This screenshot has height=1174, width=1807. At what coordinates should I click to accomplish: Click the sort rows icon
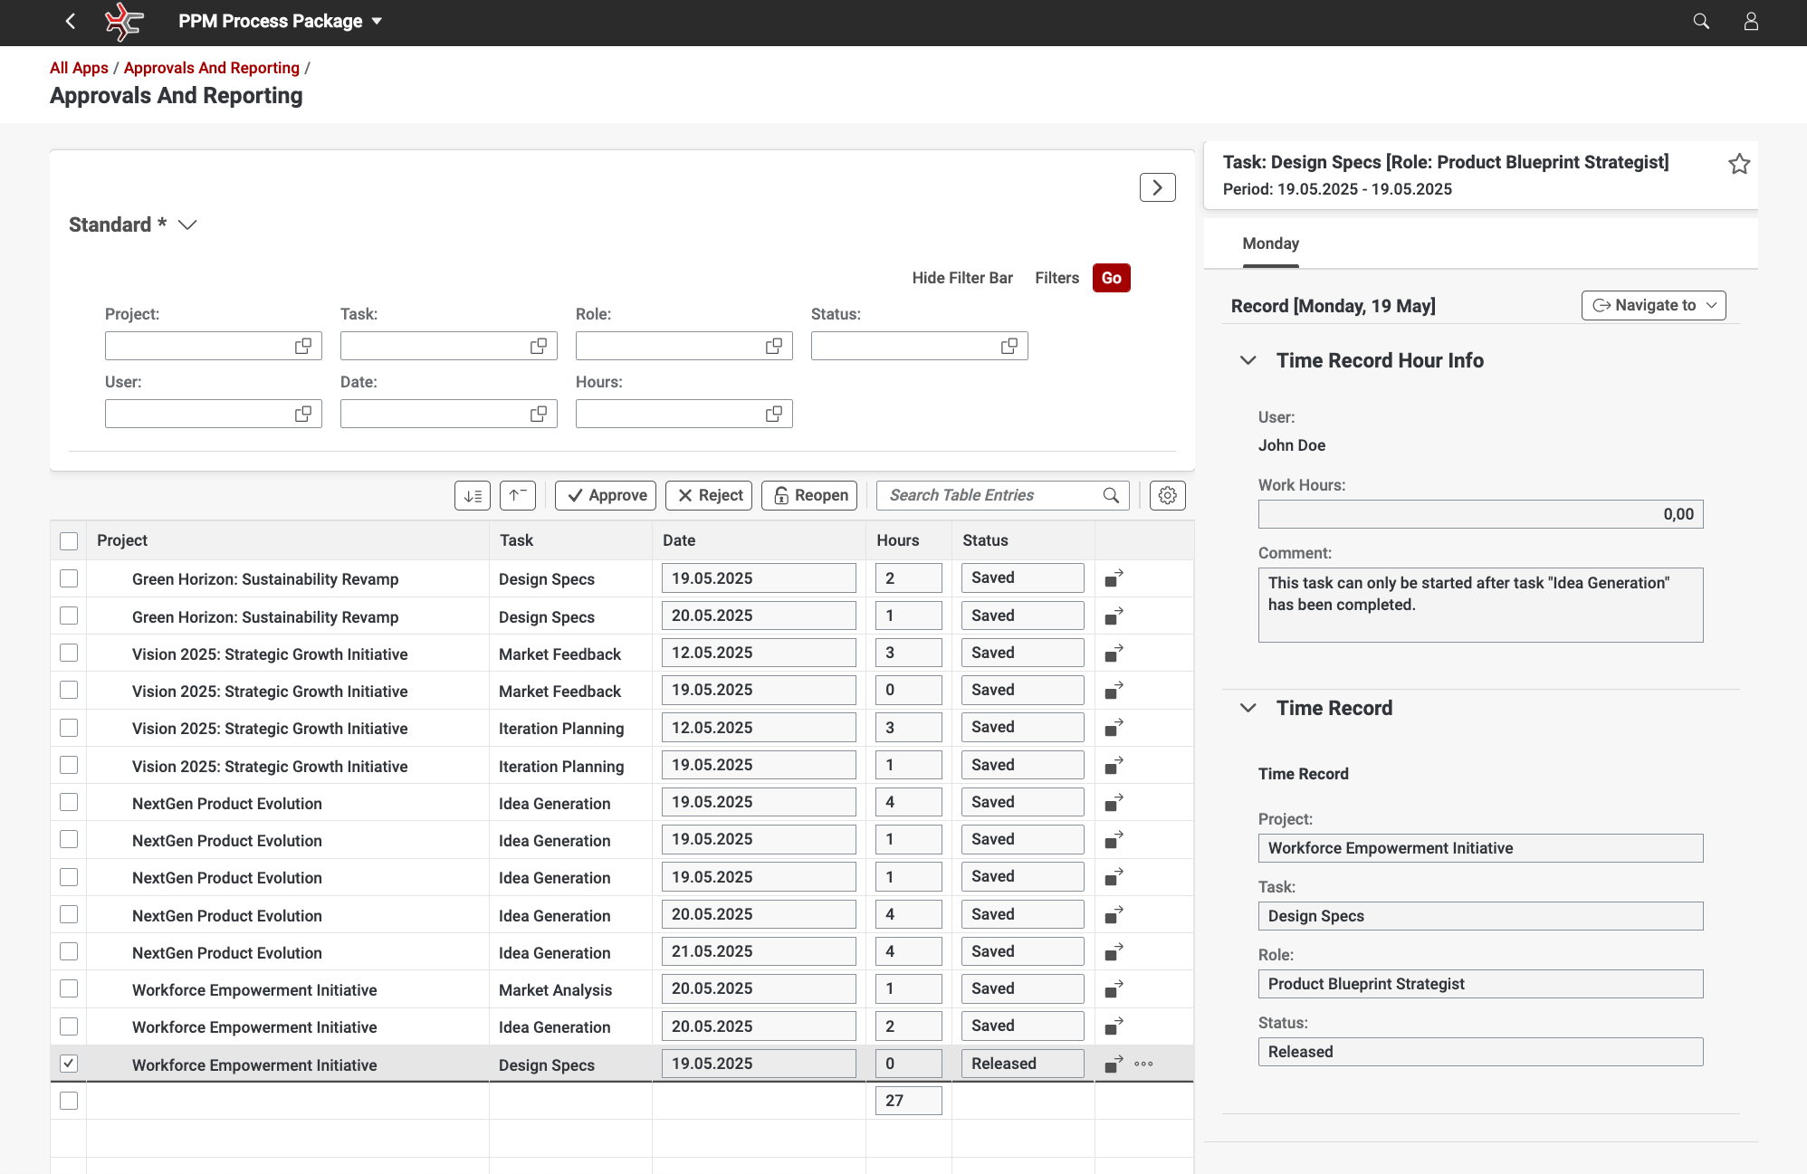(473, 495)
